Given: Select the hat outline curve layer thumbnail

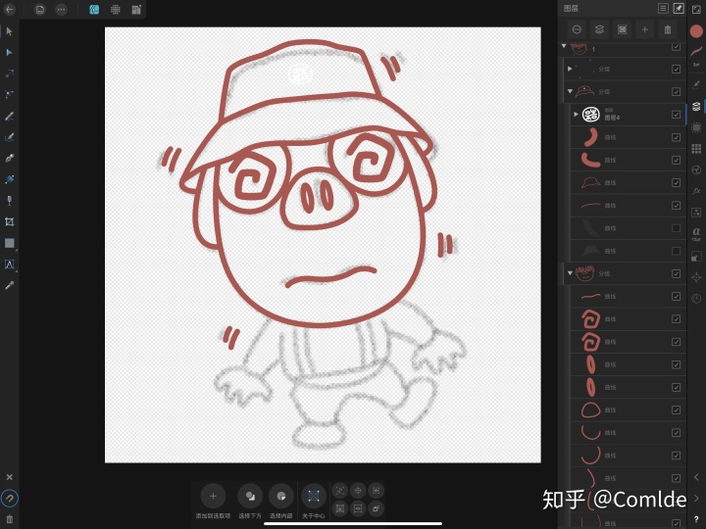Looking at the screenshot, I should pyautogui.click(x=590, y=182).
